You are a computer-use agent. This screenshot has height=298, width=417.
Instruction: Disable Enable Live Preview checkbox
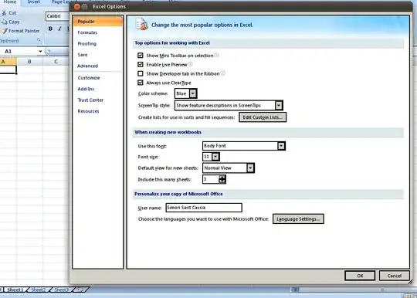click(x=141, y=64)
